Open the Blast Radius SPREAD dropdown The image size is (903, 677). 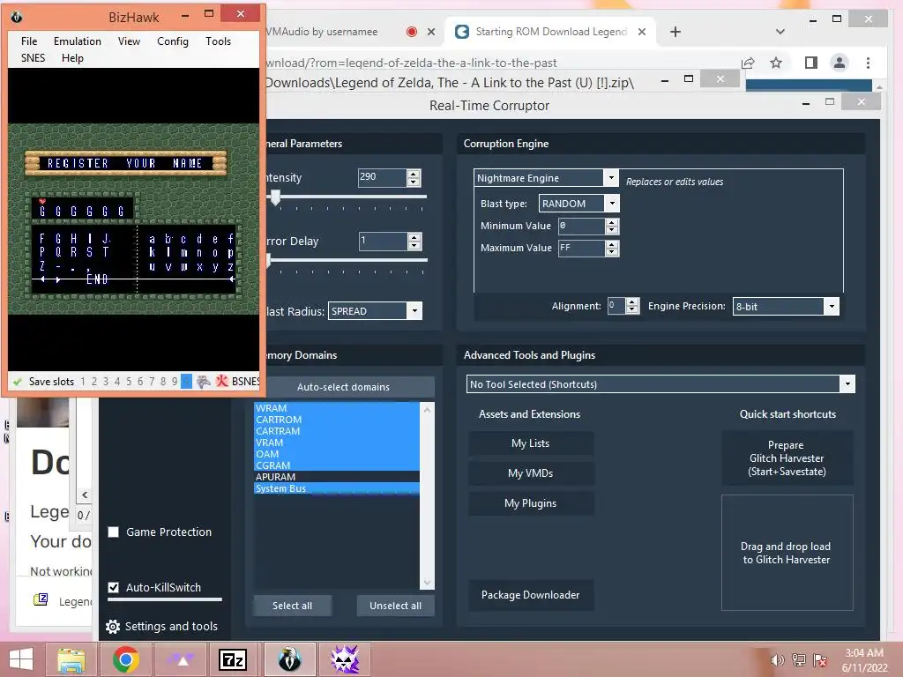point(414,311)
